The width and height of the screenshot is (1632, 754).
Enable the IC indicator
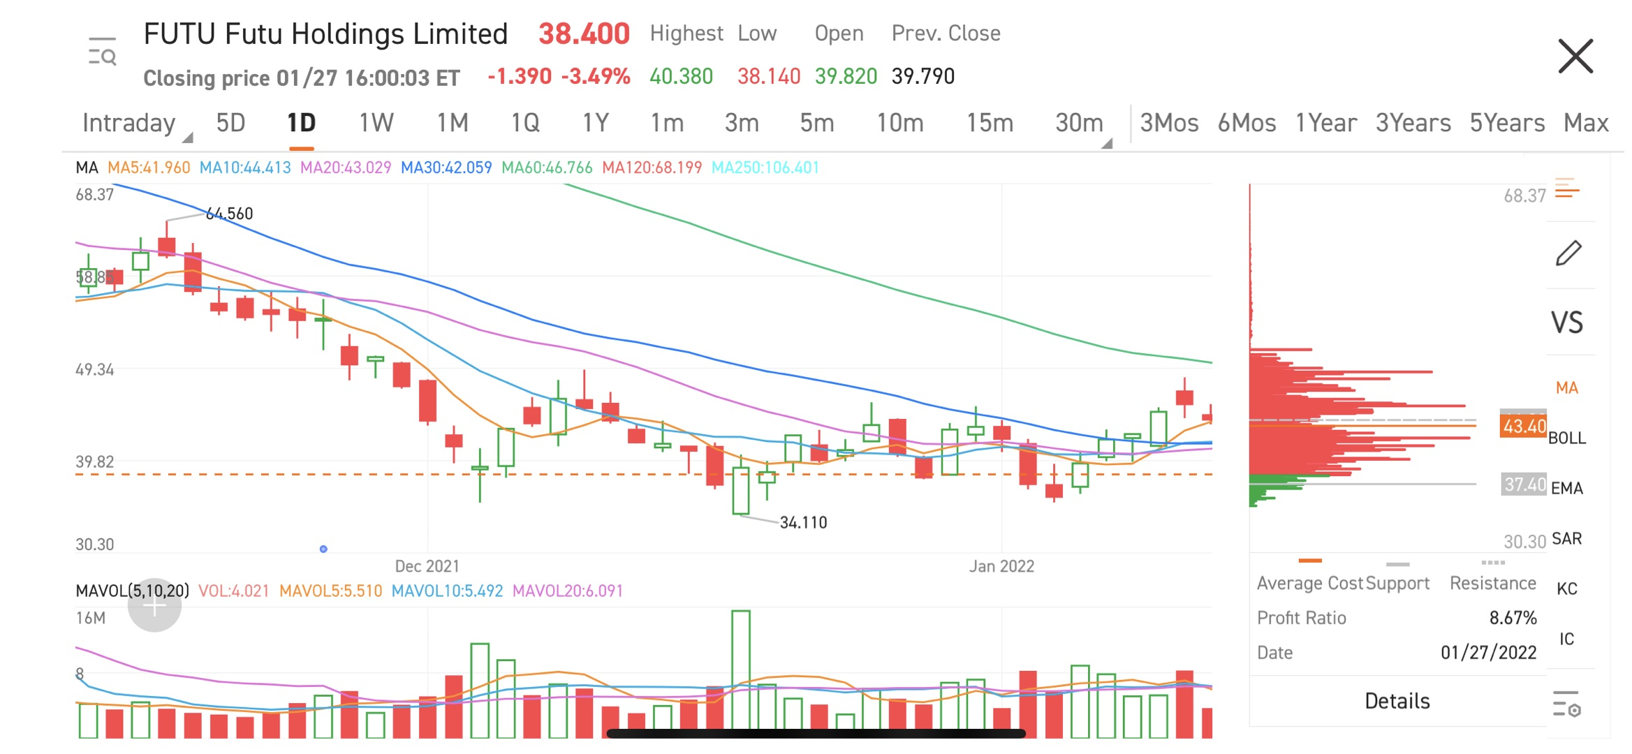coord(1567,639)
